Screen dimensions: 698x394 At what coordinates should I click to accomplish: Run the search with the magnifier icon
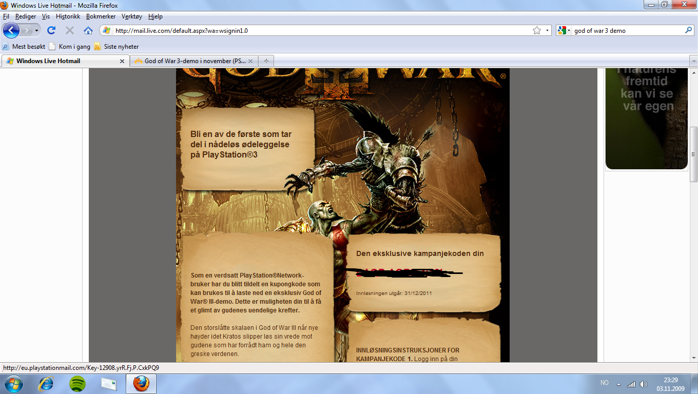(689, 30)
